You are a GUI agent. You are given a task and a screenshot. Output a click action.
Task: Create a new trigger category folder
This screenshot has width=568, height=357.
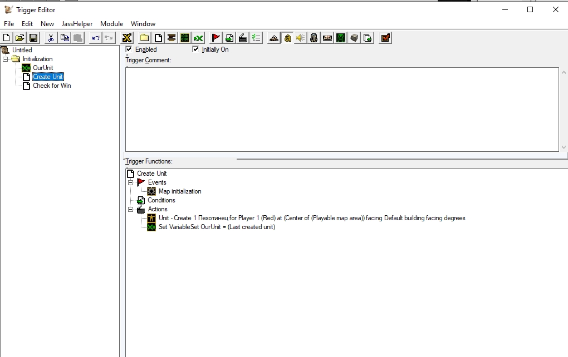pos(145,38)
